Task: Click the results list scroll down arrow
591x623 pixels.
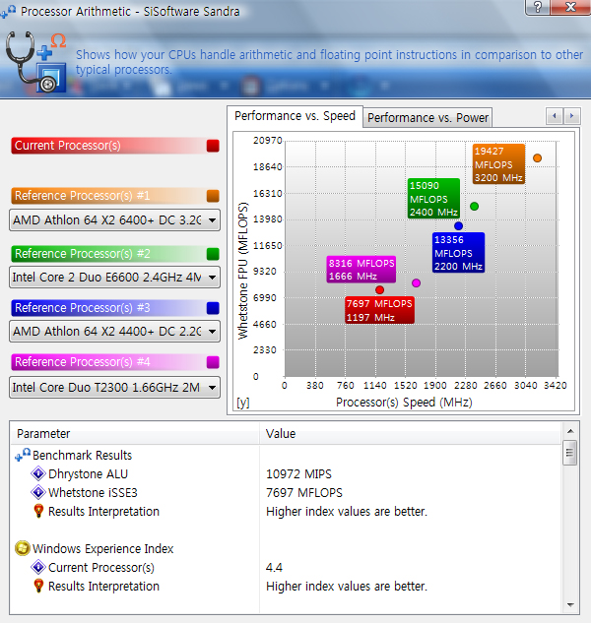Action: point(570,605)
